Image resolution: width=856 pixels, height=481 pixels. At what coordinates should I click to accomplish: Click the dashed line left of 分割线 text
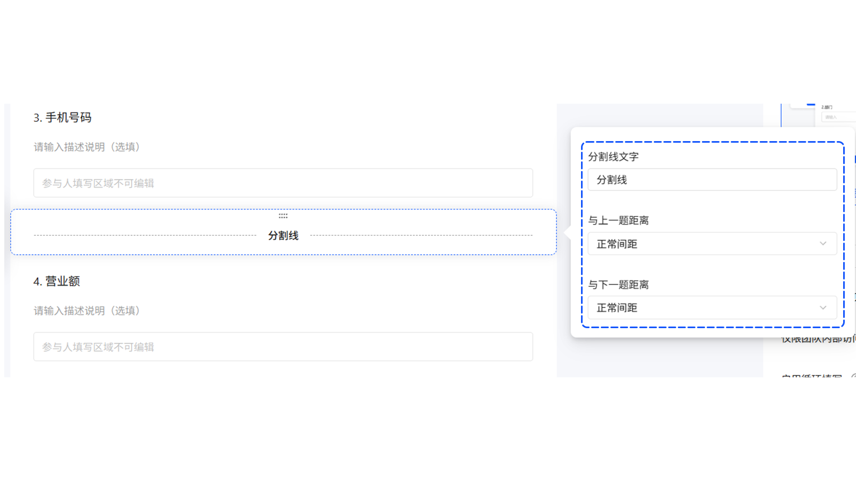(144, 235)
